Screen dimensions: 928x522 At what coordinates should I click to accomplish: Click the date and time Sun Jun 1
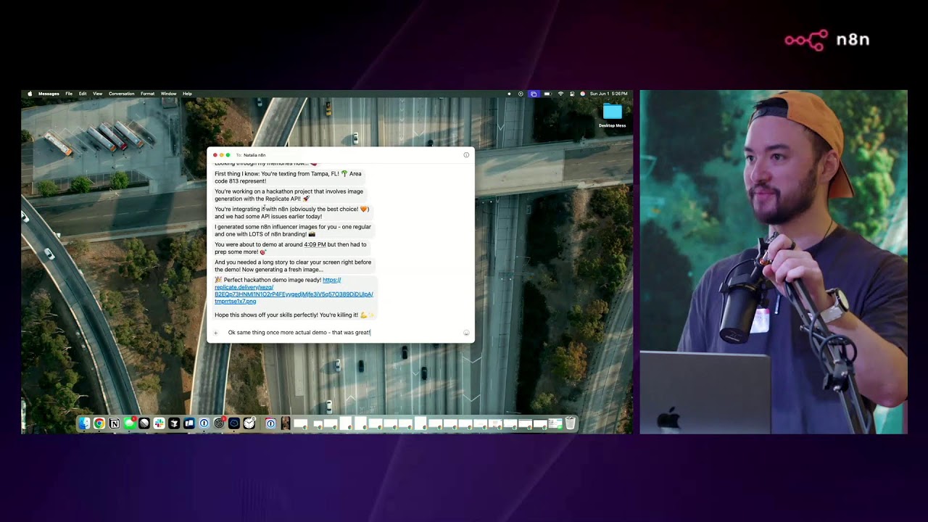[609, 94]
